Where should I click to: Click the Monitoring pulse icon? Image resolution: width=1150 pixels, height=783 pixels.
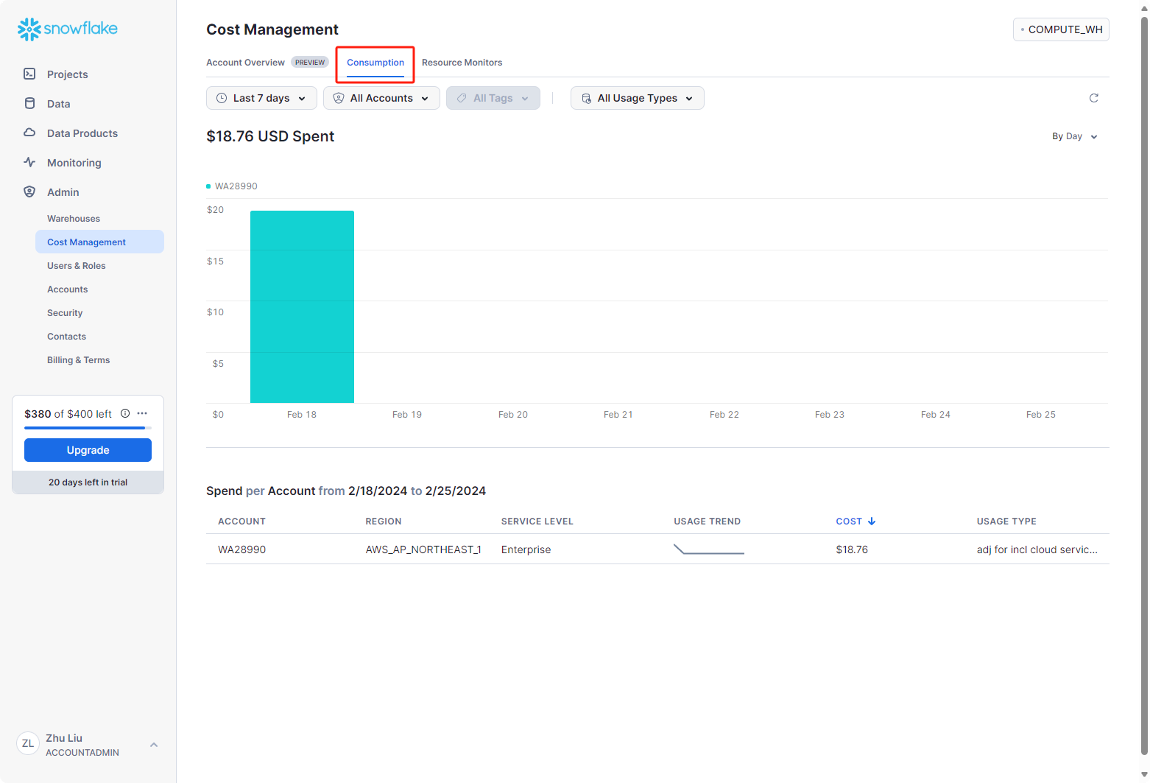(x=29, y=162)
